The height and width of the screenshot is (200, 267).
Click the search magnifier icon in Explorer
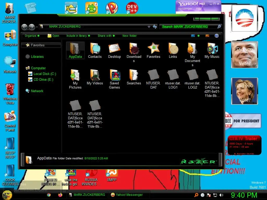219,27
